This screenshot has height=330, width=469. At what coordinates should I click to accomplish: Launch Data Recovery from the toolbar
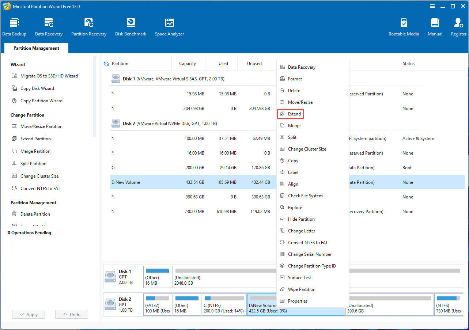pos(49,27)
